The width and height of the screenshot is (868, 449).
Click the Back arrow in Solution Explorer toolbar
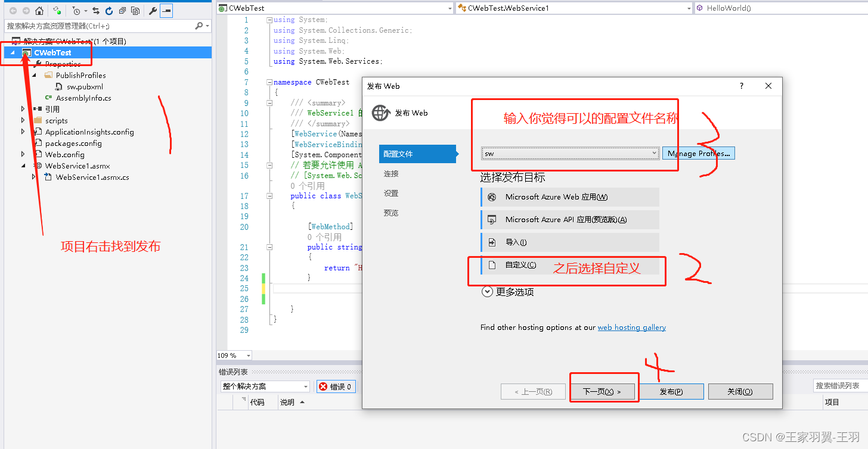coord(13,11)
